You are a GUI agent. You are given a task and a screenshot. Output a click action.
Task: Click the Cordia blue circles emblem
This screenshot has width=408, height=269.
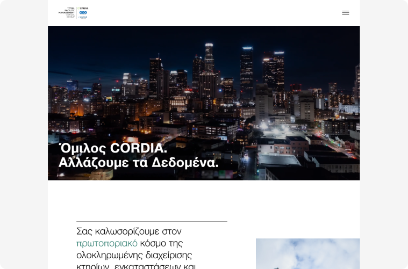click(x=83, y=12)
